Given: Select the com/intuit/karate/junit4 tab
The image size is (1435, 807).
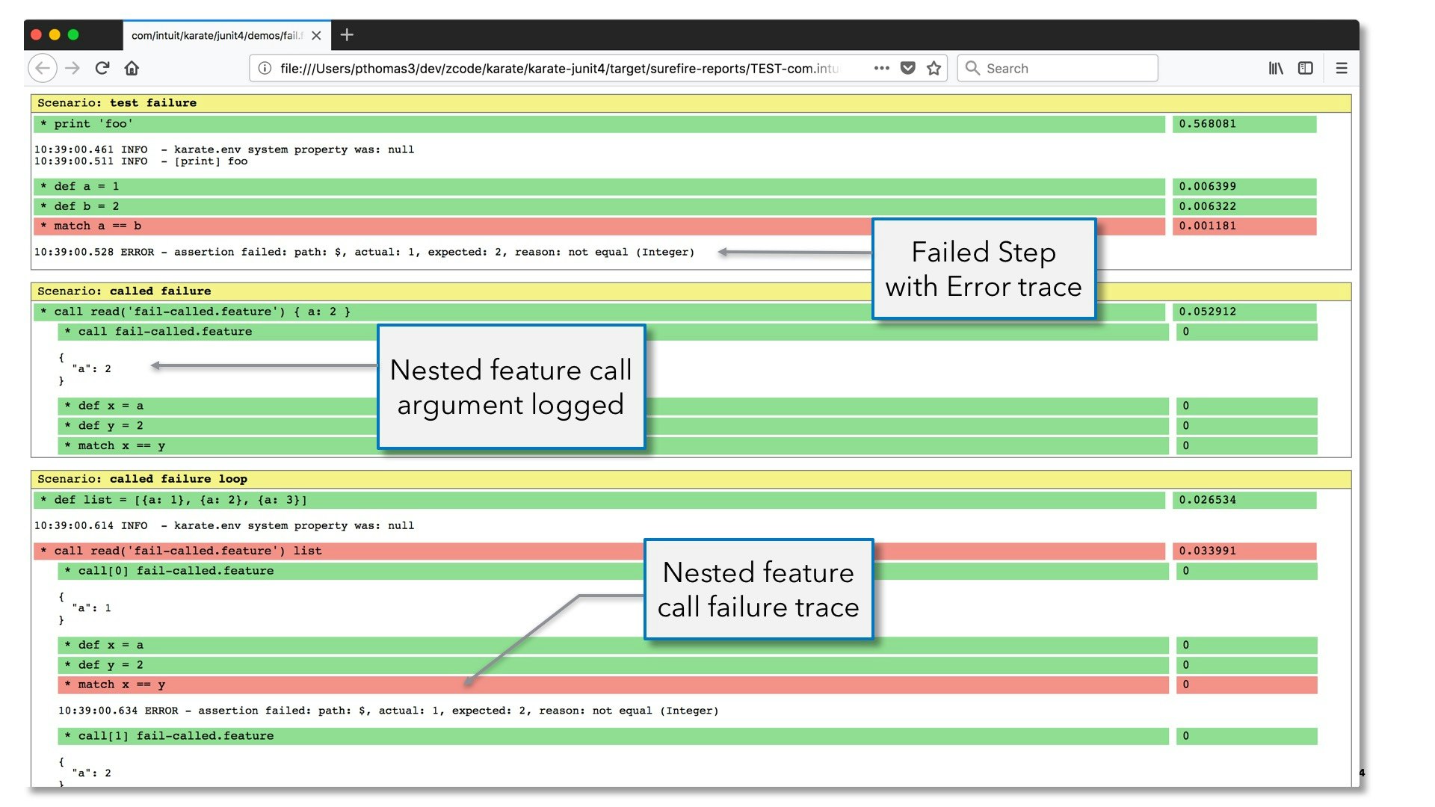Looking at the screenshot, I should click(x=217, y=35).
